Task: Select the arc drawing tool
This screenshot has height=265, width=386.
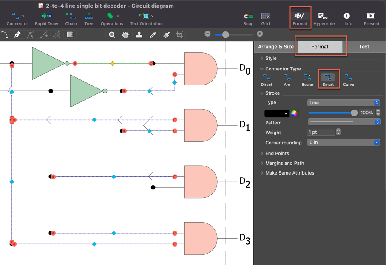Action: click(4, 35)
